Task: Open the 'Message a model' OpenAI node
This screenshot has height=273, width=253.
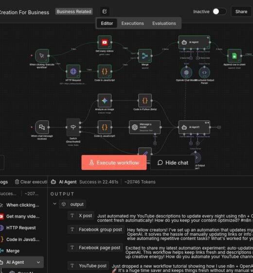Action: 145,127
